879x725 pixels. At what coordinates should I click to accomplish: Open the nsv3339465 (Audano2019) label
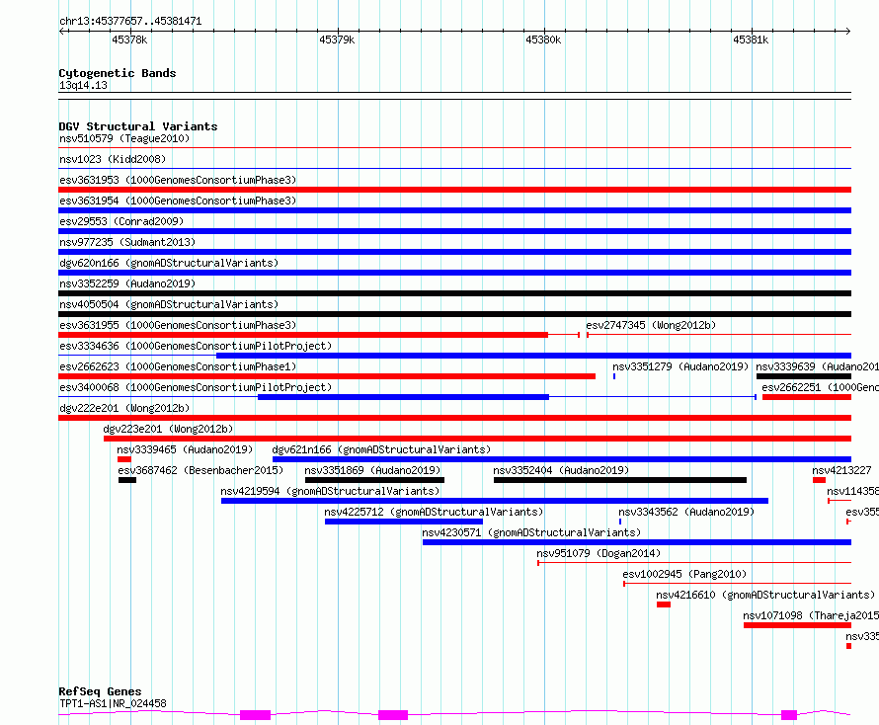185,449
